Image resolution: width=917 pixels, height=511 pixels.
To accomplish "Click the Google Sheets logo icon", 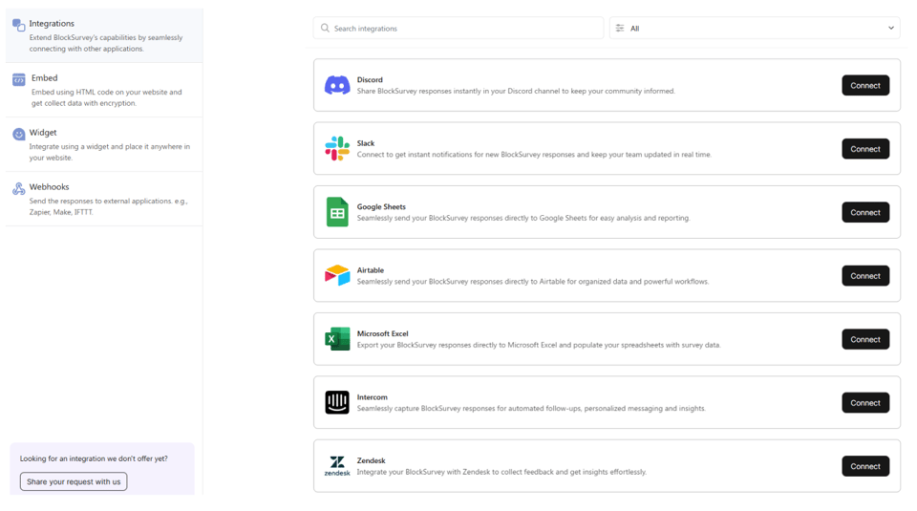I will 337,212.
